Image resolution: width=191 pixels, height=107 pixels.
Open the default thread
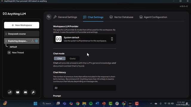(24, 47)
